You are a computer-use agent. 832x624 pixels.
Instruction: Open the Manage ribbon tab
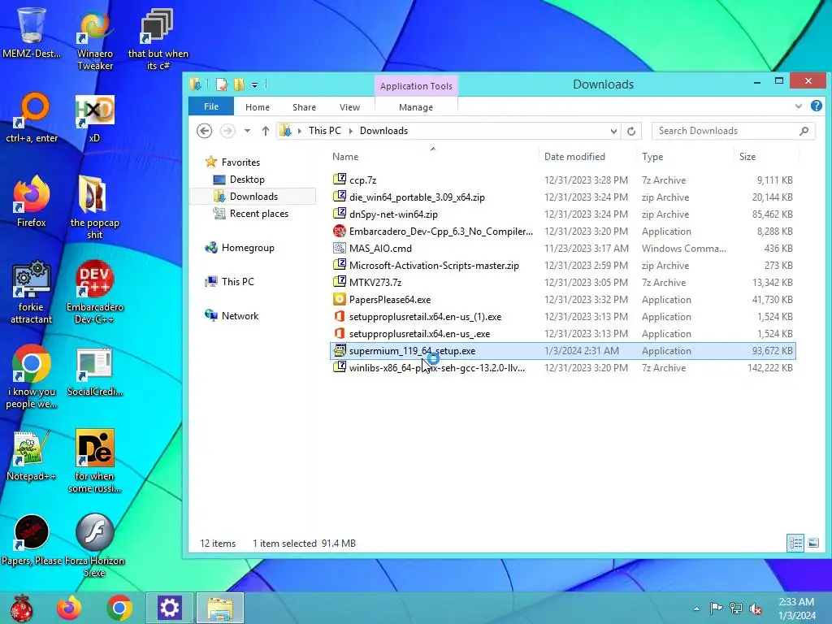[x=416, y=107]
